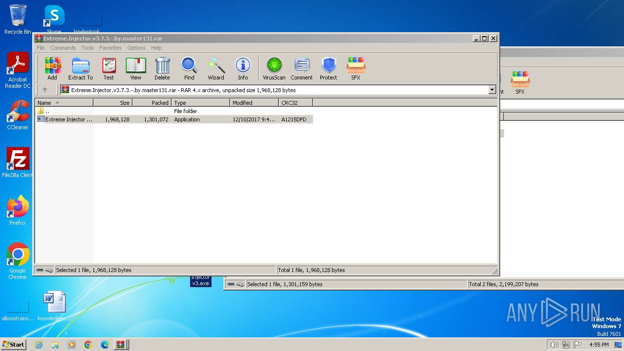Open Chrome from the taskbar
Image resolution: width=624 pixels, height=351 pixels.
pos(88,345)
